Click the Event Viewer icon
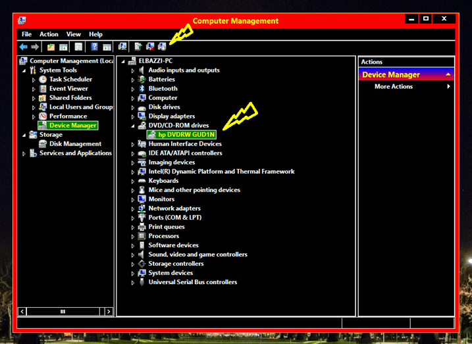Image resolution: width=472 pixels, height=344 pixels. tap(43, 89)
